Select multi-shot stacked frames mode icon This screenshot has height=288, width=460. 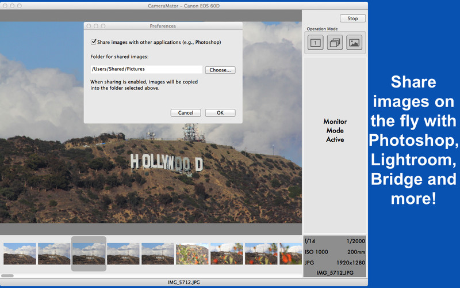pos(335,43)
